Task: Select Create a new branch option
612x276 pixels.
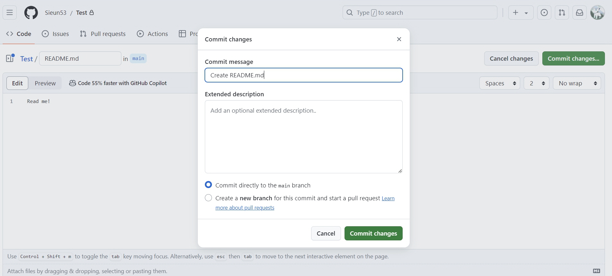Action: 208,198
